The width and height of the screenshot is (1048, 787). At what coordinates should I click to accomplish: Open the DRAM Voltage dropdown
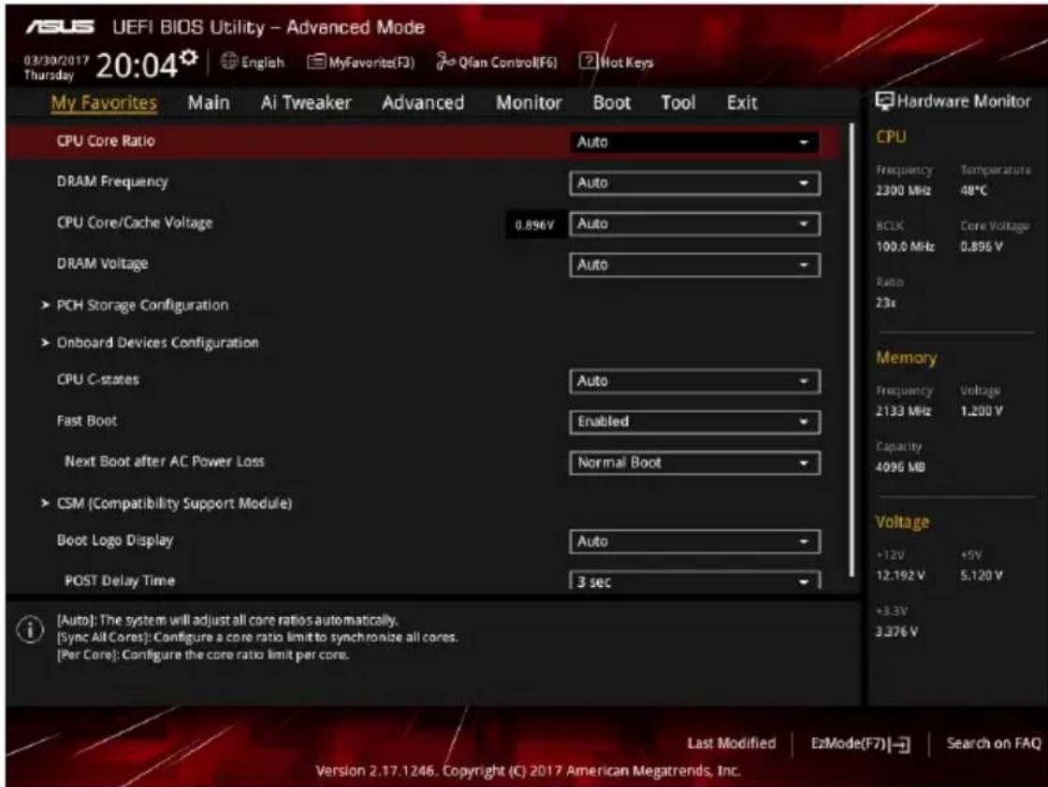click(x=694, y=265)
